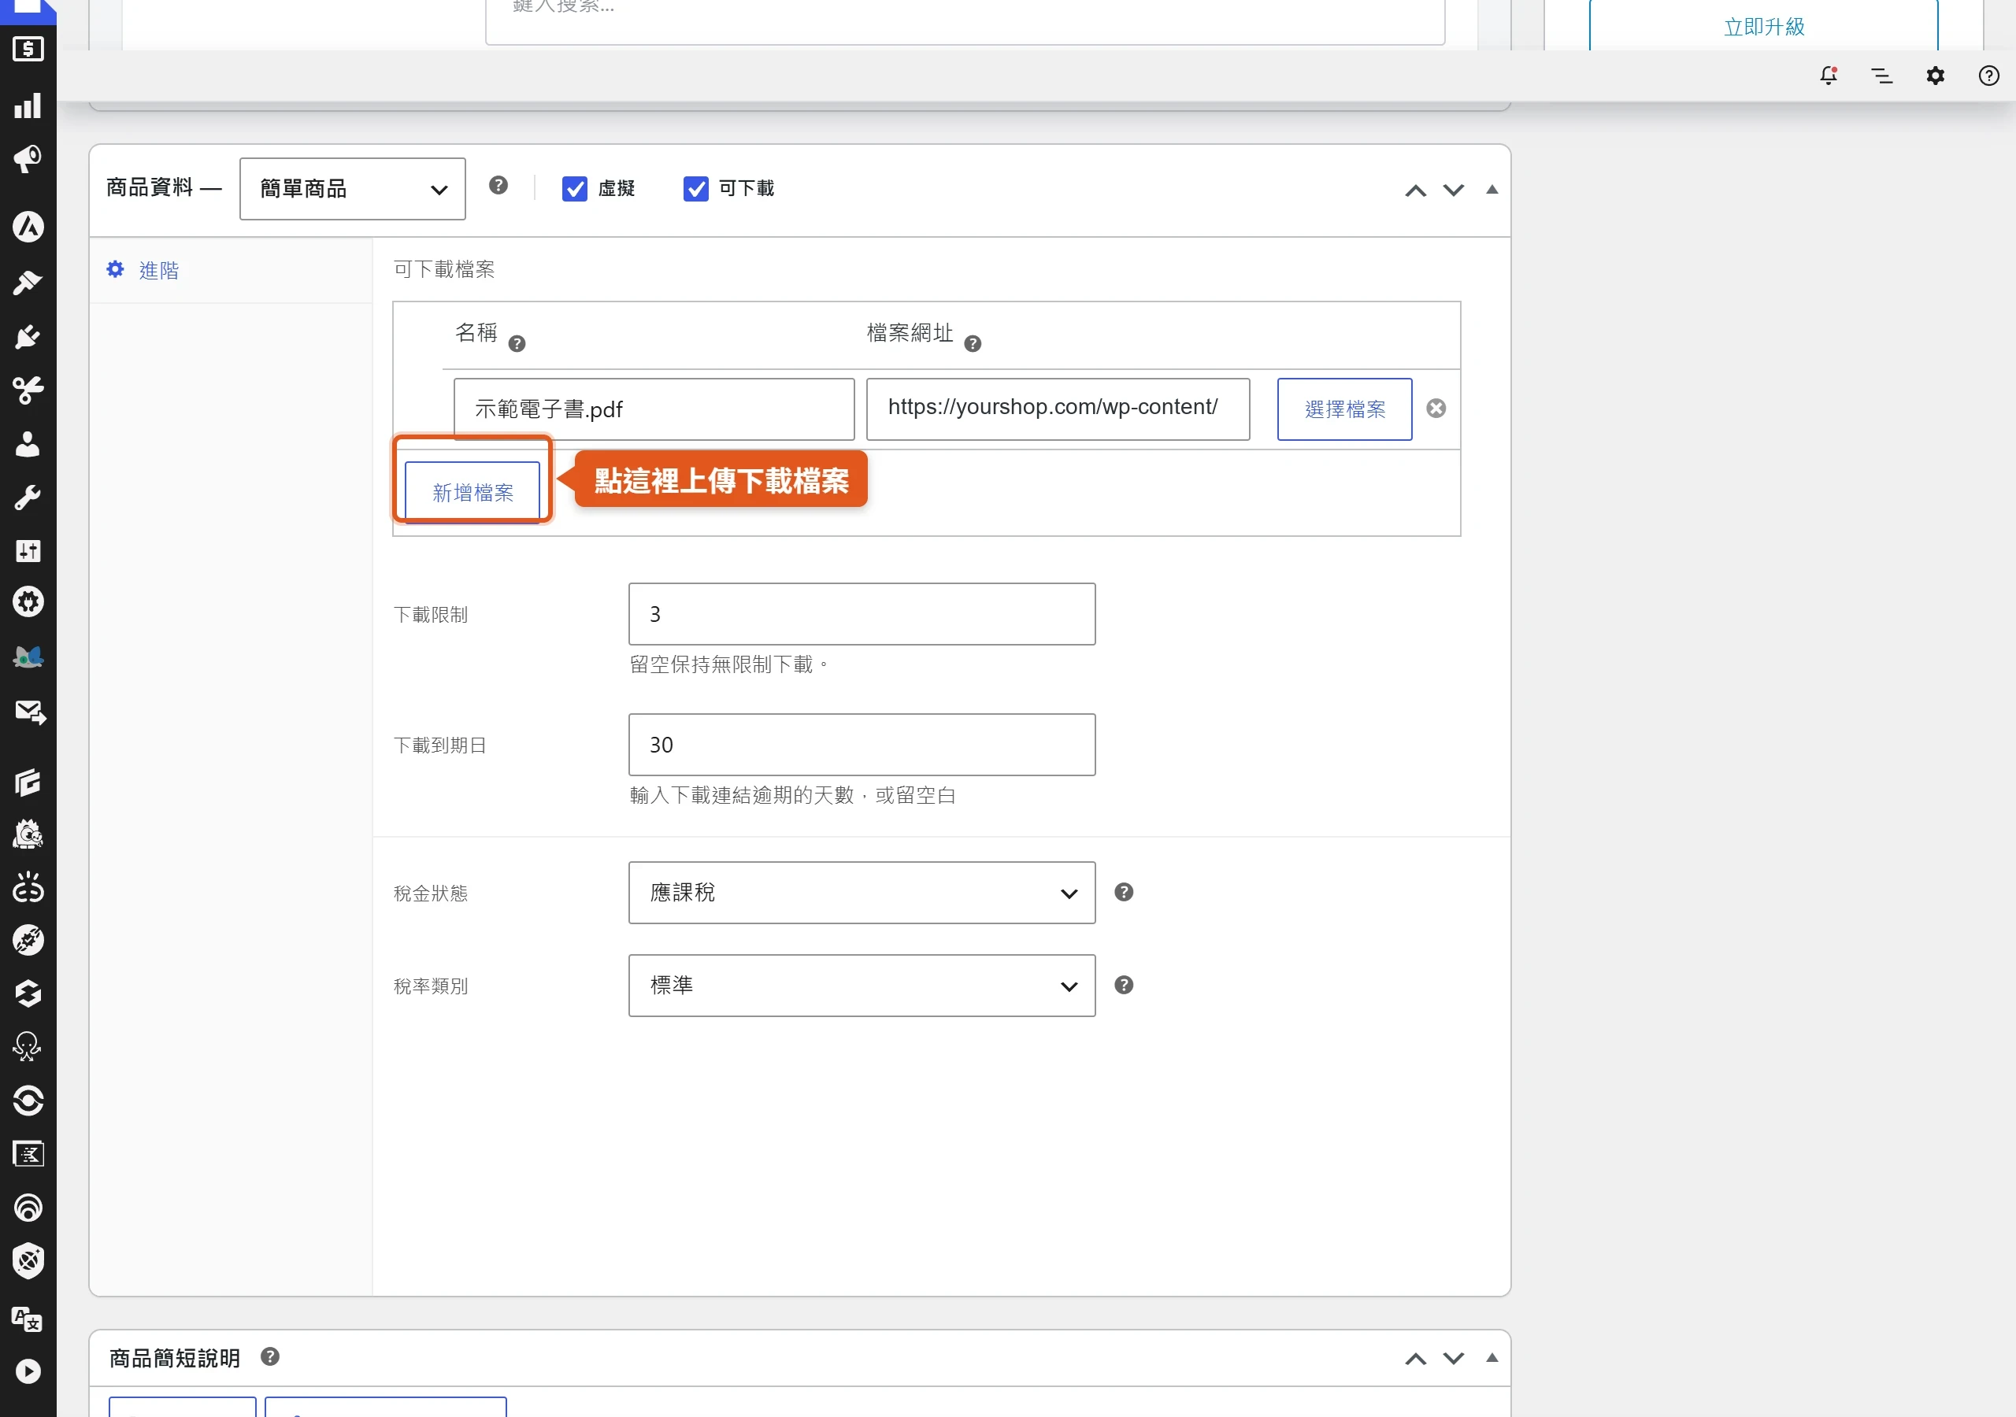The width and height of the screenshot is (2016, 1417).
Task: Uncheck the 可下載 checkbox
Action: point(695,189)
